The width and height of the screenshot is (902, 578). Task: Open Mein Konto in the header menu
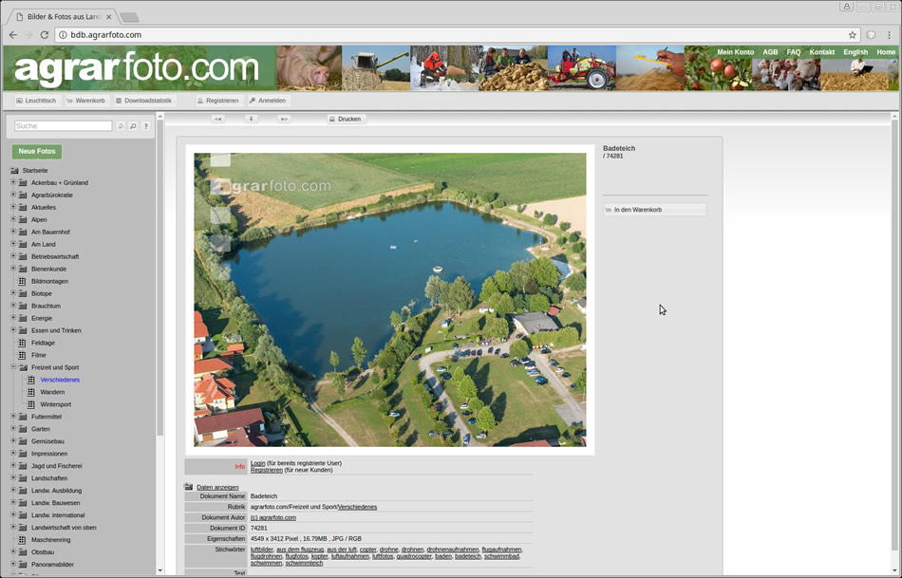click(735, 52)
